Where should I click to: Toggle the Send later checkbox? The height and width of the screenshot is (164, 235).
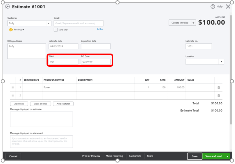(x=56, y=30)
